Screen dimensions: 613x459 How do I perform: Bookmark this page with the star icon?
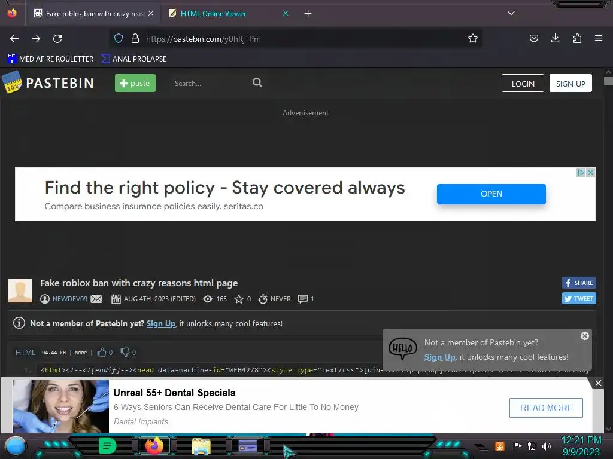pyautogui.click(x=473, y=38)
